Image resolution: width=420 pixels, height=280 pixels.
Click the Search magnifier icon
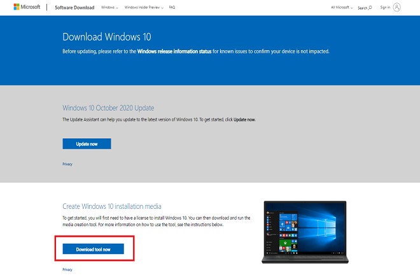(370, 8)
